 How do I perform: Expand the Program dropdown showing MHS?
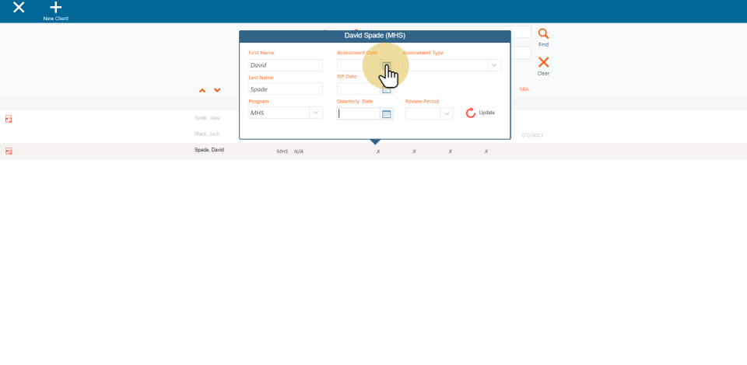(x=315, y=113)
